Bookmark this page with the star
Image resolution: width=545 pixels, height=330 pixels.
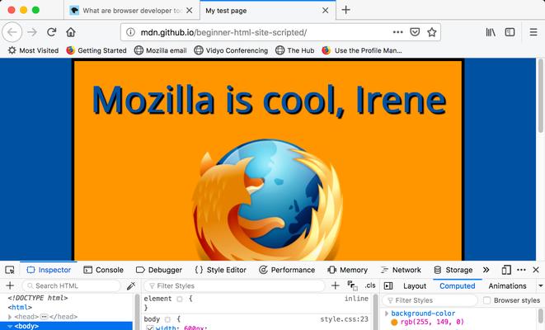pos(432,32)
